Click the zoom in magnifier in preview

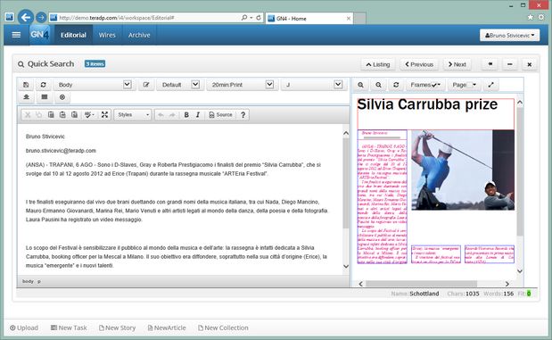tap(360, 85)
